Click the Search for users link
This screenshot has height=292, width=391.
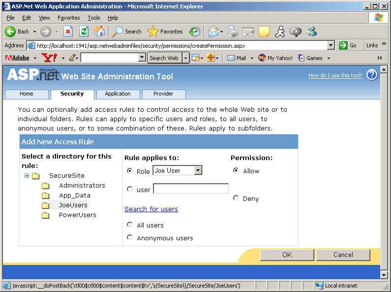[x=151, y=209]
